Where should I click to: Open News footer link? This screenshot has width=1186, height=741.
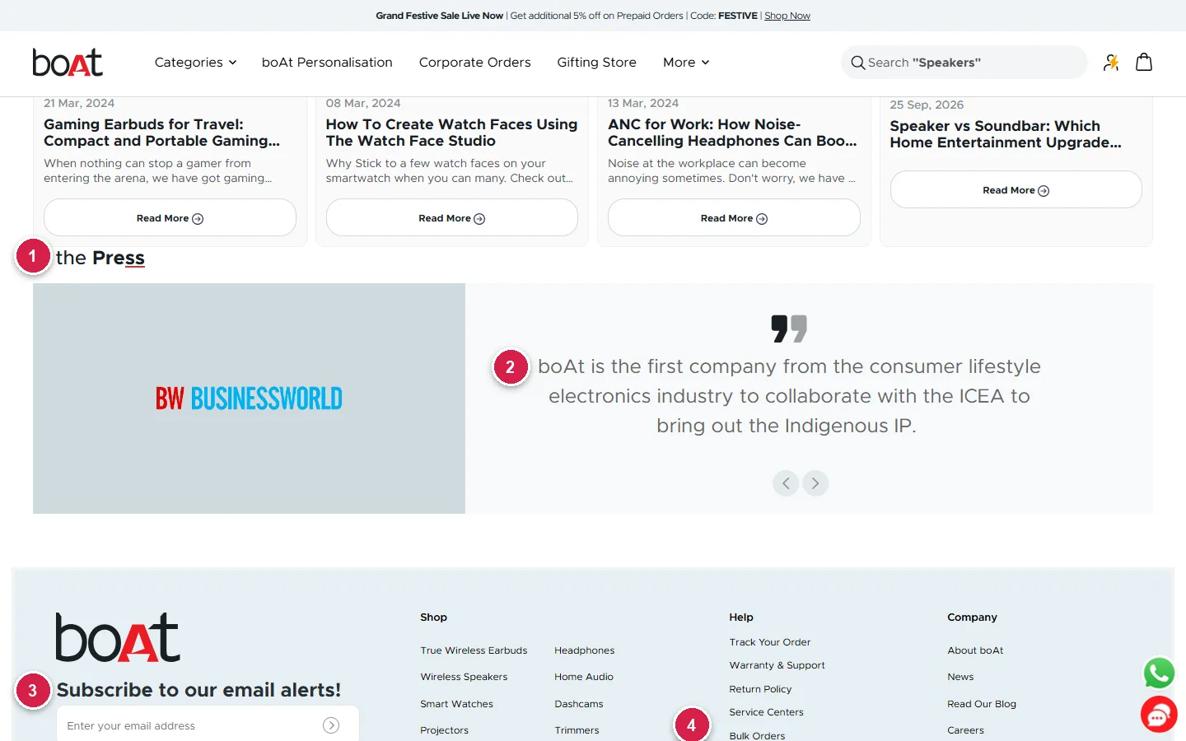[x=960, y=677]
